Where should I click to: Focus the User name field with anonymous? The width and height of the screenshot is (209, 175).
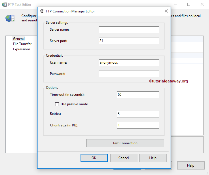pos(129,62)
